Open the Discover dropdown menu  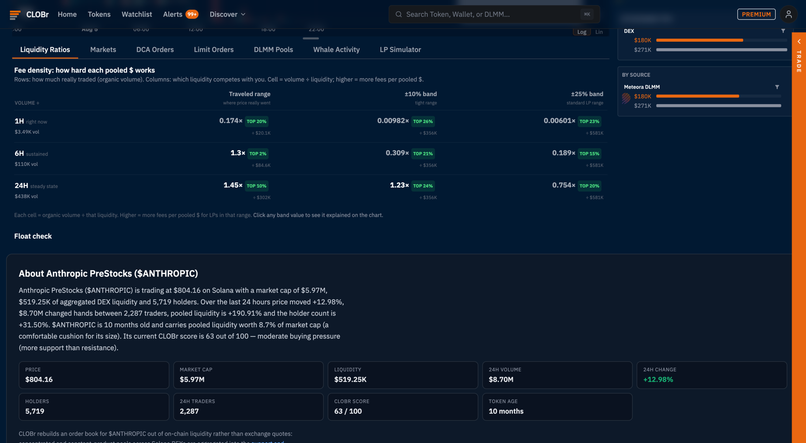point(228,14)
